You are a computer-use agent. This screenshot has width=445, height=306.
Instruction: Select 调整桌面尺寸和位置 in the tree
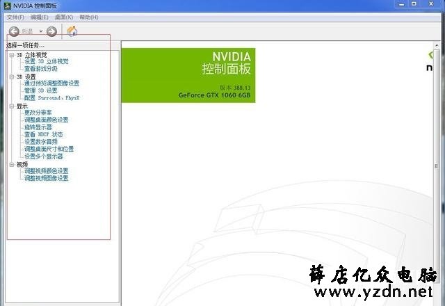click(49, 149)
